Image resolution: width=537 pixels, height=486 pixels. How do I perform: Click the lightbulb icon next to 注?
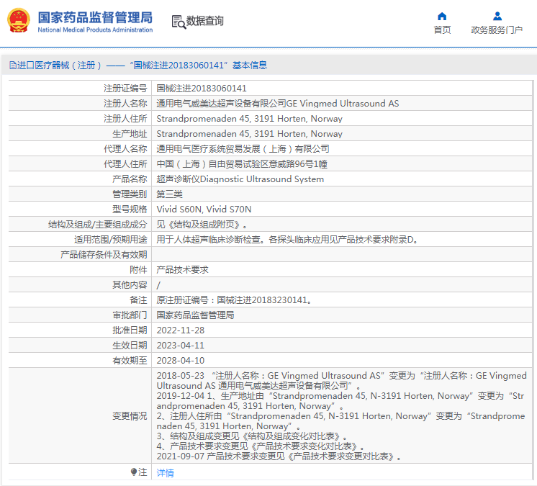(x=134, y=472)
